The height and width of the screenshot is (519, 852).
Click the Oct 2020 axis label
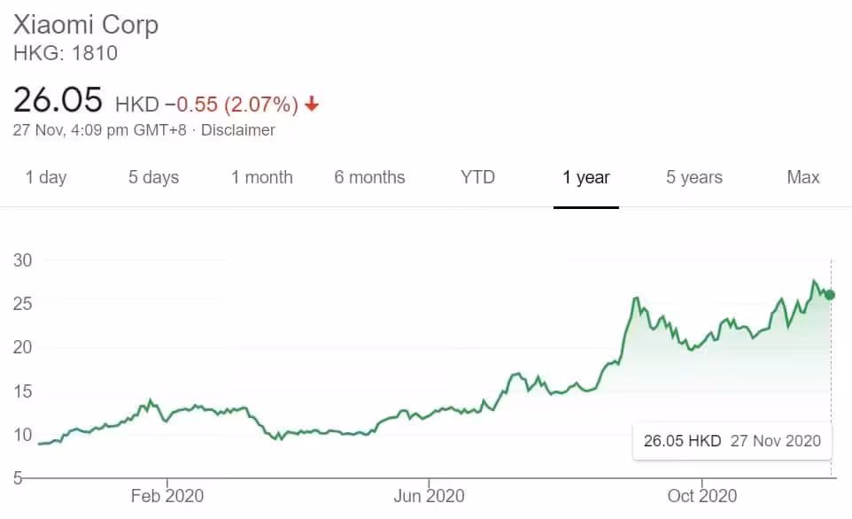pyautogui.click(x=701, y=496)
